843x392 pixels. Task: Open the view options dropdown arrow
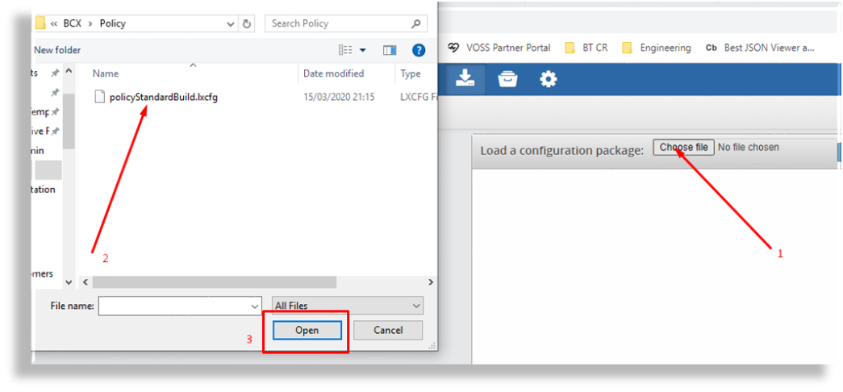(x=363, y=50)
